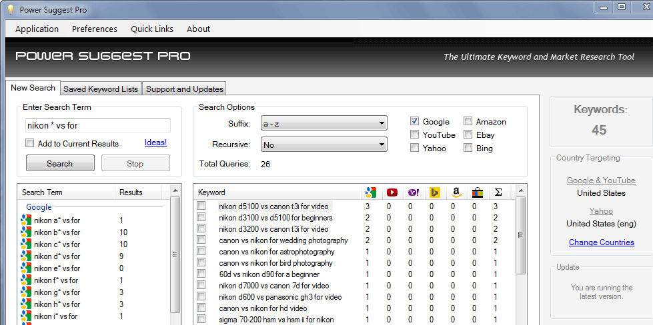The height and width of the screenshot is (325, 653).
Task: Open the Preferences menu
Action: coord(95,29)
